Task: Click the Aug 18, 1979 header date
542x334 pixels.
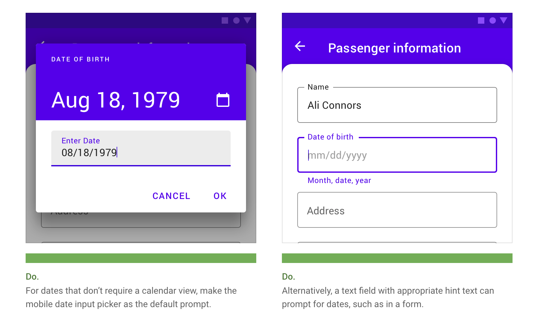Action: 116,100
